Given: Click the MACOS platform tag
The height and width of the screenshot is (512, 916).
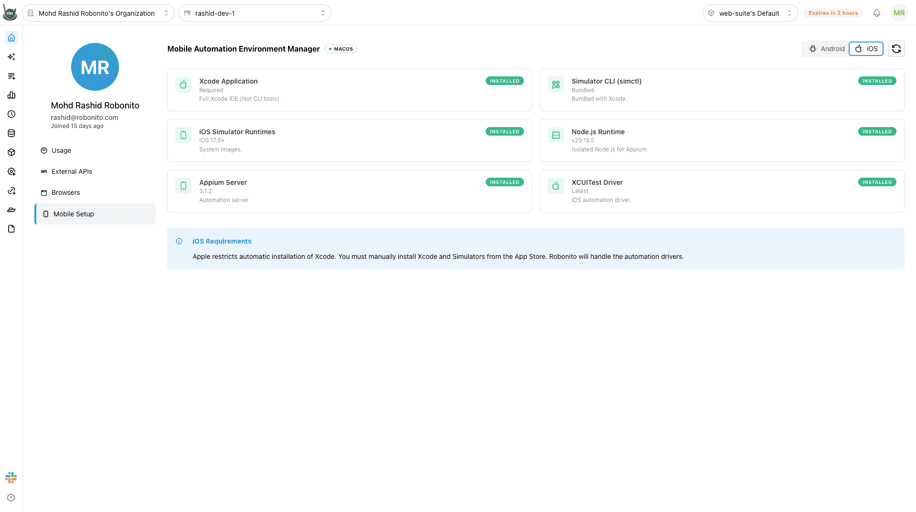Looking at the screenshot, I should click(x=341, y=49).
